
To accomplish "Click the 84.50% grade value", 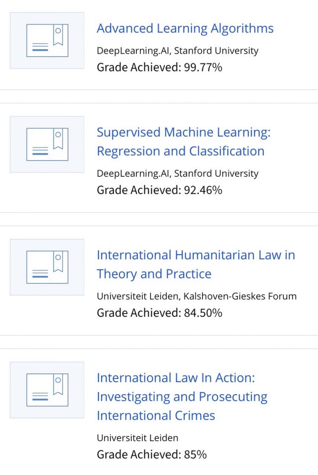I will tap(203, 313).
